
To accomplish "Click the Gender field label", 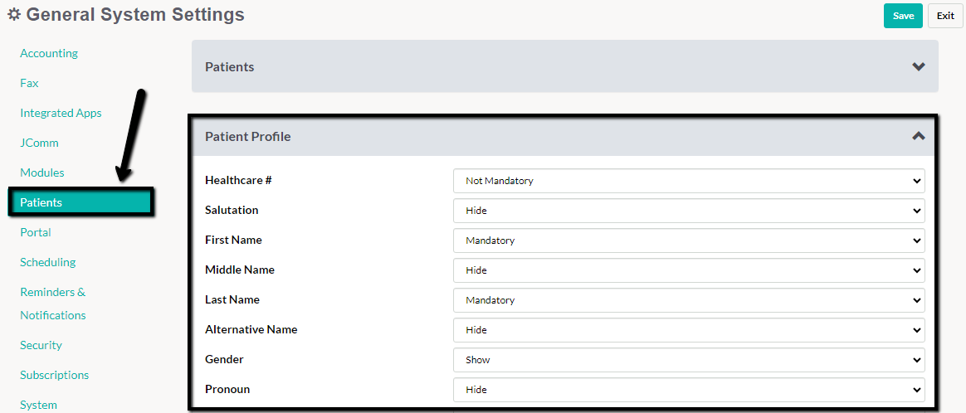I will click(x=223, y=359).
